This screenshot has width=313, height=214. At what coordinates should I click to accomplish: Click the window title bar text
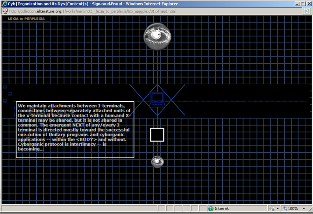click(93, 4)
